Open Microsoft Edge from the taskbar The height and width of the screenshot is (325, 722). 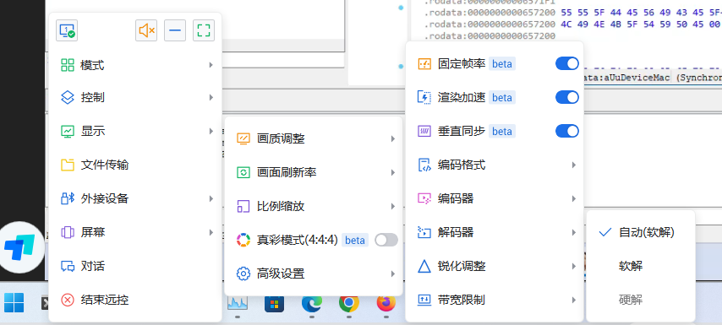point(312,303)
